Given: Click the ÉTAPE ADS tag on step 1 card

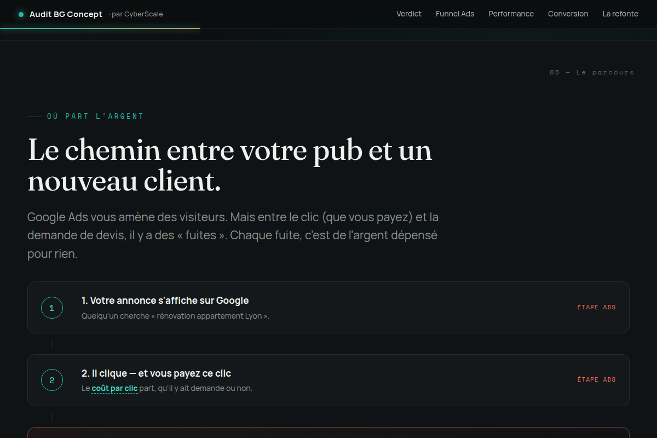Looking at the screenshot, I should pyautogui.click(x=596, y=307).
